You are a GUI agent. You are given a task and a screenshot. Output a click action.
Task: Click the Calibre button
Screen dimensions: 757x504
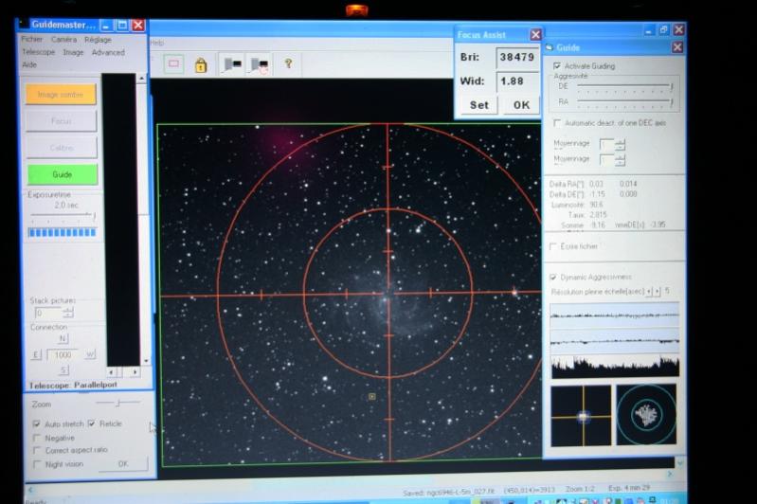pos(62,148)
